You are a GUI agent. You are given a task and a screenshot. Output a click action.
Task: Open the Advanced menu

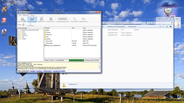[x=26, y=15]
